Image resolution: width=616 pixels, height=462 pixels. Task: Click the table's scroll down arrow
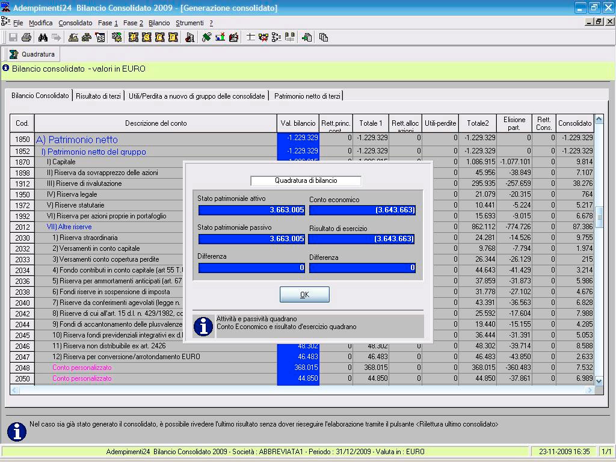coord(599,381)
